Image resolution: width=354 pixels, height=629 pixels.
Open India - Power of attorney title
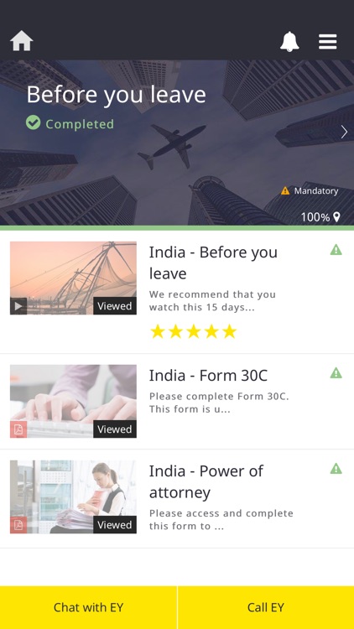(206, 481)
